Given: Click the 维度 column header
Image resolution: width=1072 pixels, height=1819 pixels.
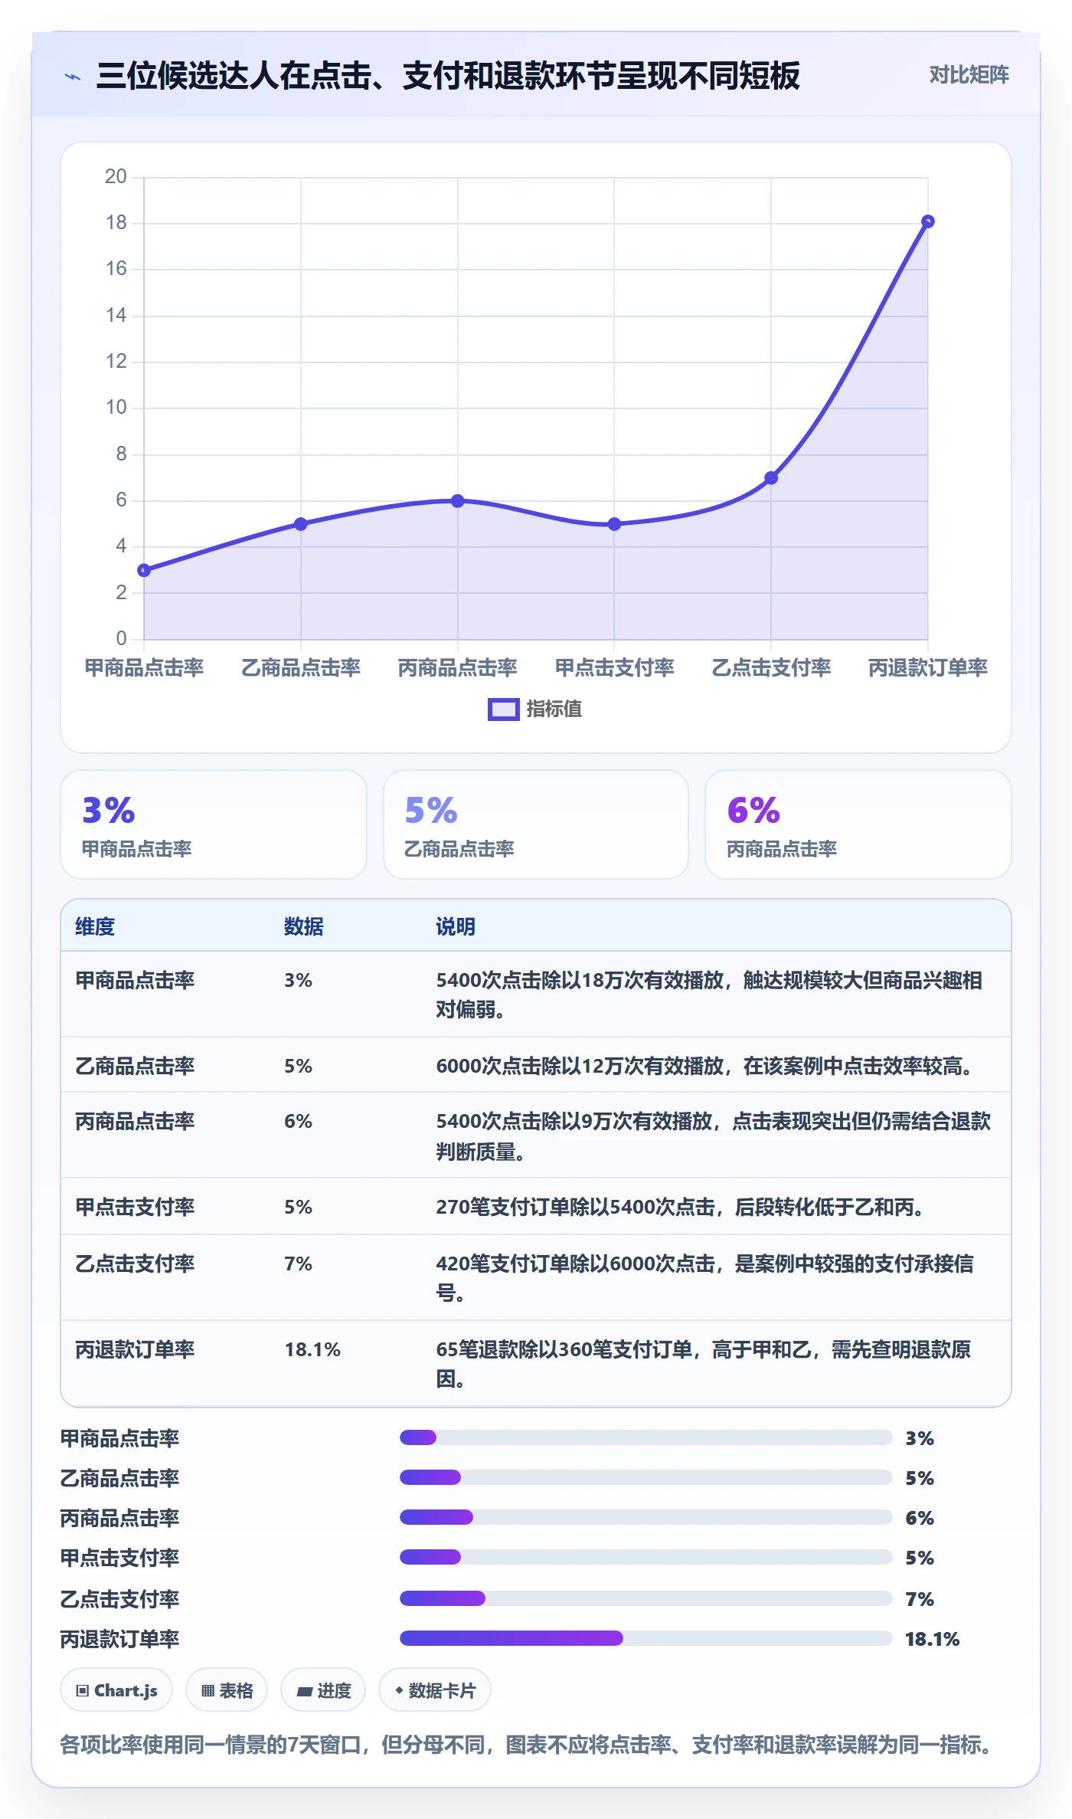Looking at the screenshot, I should tap(95, 927).
